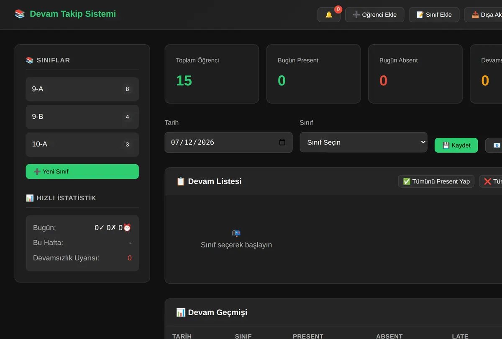Select class 9-B in sidebar
This screenshot has width=502, height=339.
82,117
